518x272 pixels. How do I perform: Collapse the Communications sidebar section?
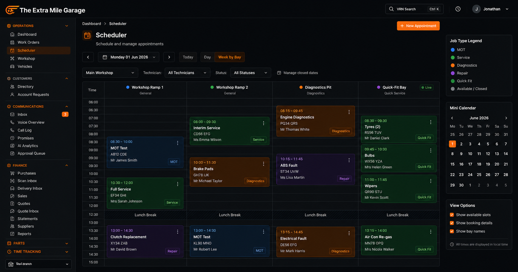click(x=67, y=107)
